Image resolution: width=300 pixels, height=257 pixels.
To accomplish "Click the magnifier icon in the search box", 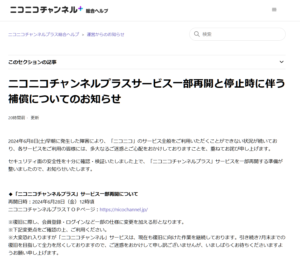I will tap(197, 34).
